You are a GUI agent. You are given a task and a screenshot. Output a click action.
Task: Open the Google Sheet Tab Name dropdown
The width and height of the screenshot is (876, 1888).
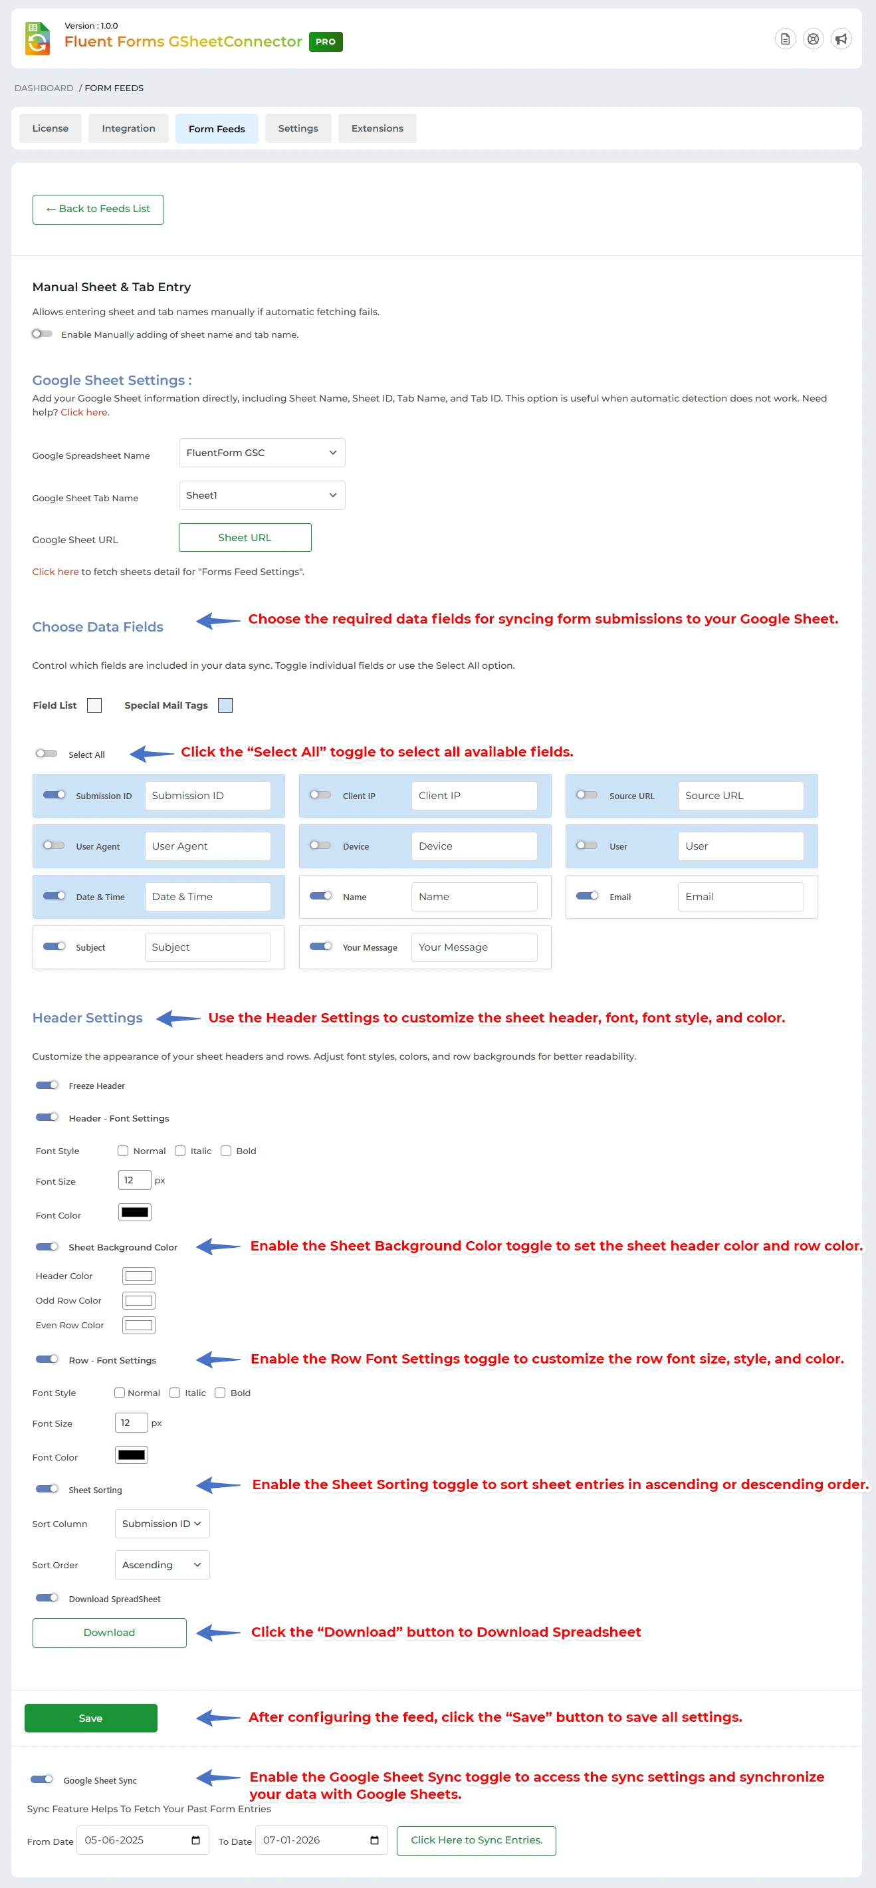click(x=262, y=495)
